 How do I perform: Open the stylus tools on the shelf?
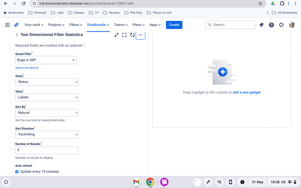(x=208, y=182)
